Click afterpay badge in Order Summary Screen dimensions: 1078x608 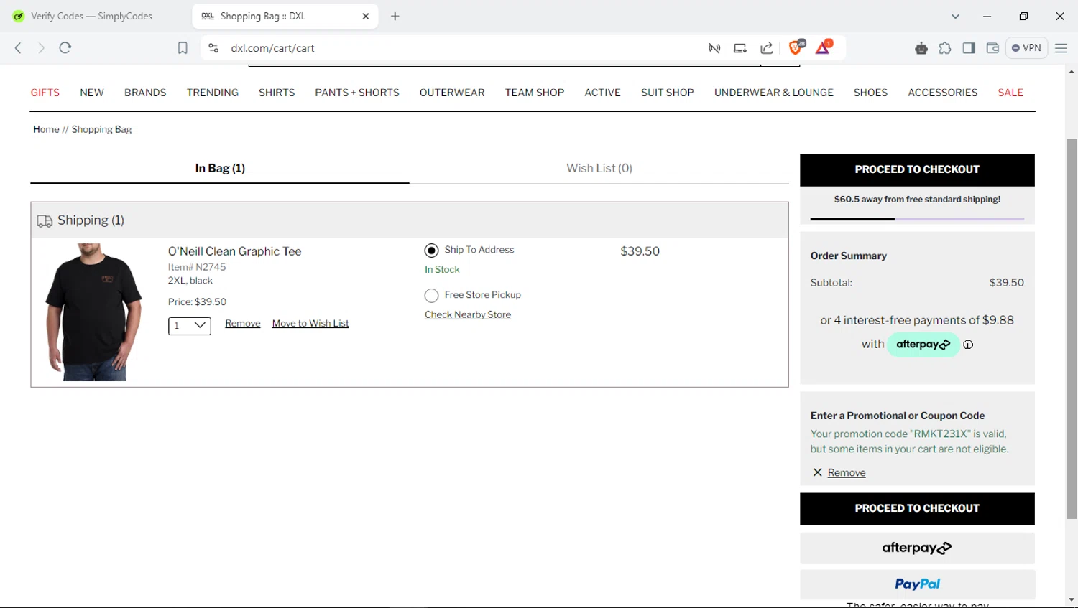pos(923,345)
